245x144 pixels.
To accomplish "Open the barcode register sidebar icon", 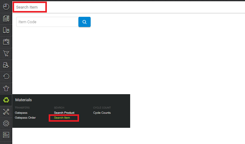I will tap(6, 135).
